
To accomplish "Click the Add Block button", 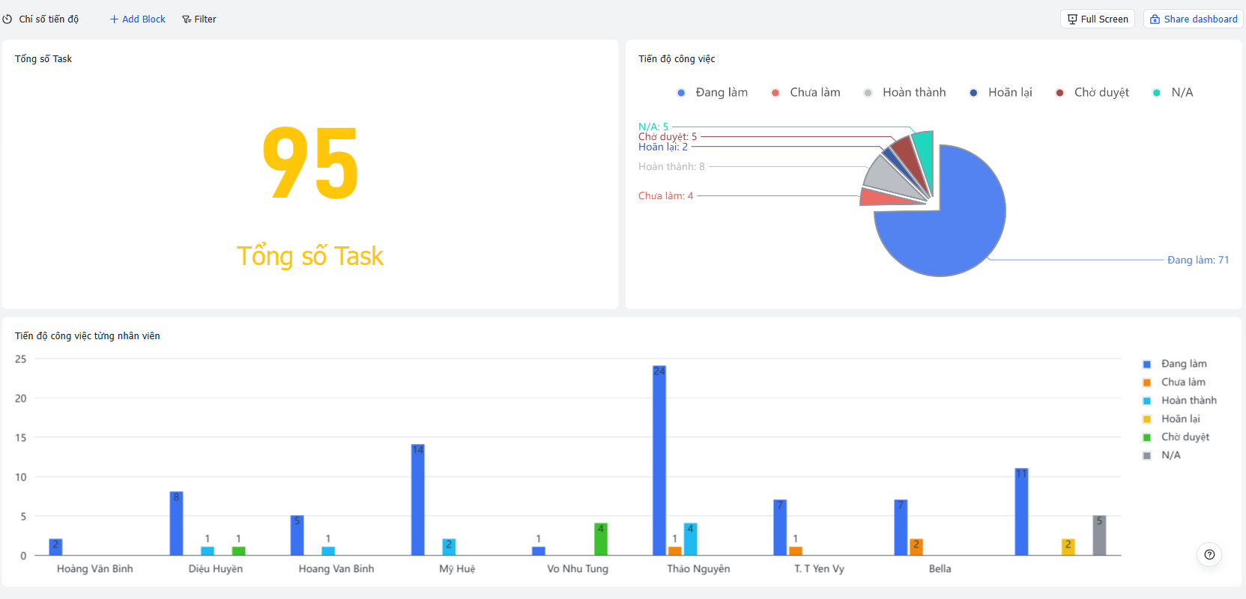I will pos(138,19).
